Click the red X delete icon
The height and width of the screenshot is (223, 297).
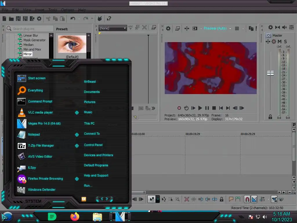(187, 199)
